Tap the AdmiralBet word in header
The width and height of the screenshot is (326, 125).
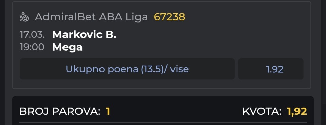(x=66, y=17)
